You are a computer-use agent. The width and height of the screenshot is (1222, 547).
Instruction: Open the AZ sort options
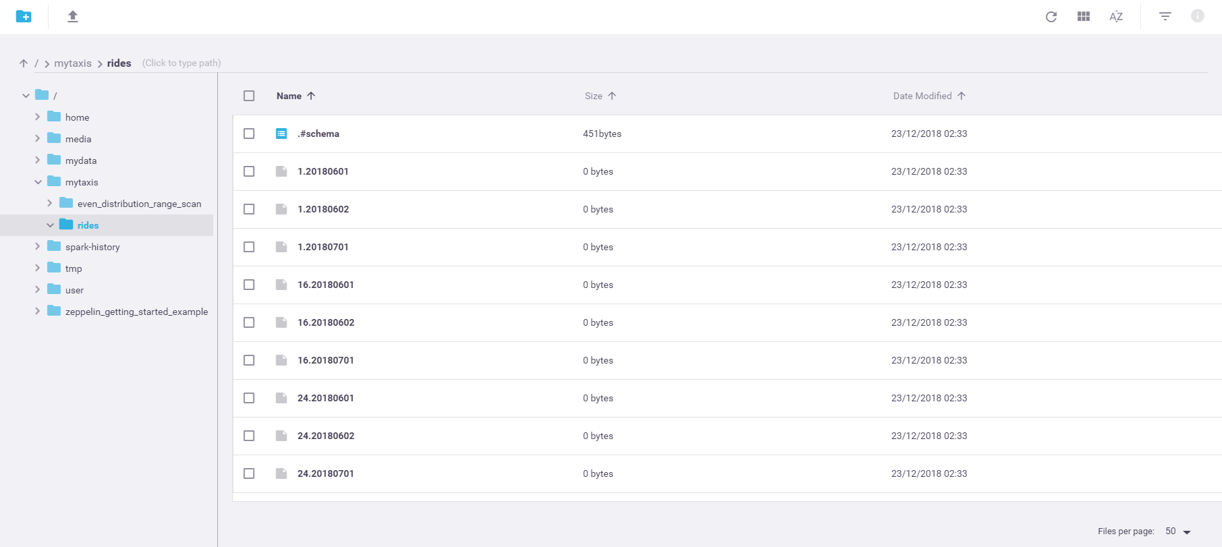[1116, 16]
